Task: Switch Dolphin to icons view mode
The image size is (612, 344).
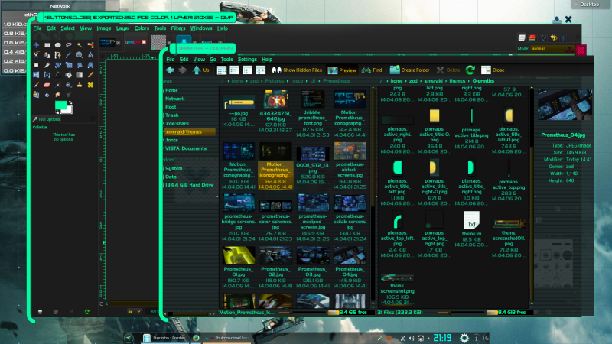Action: [x=222, y=70]
